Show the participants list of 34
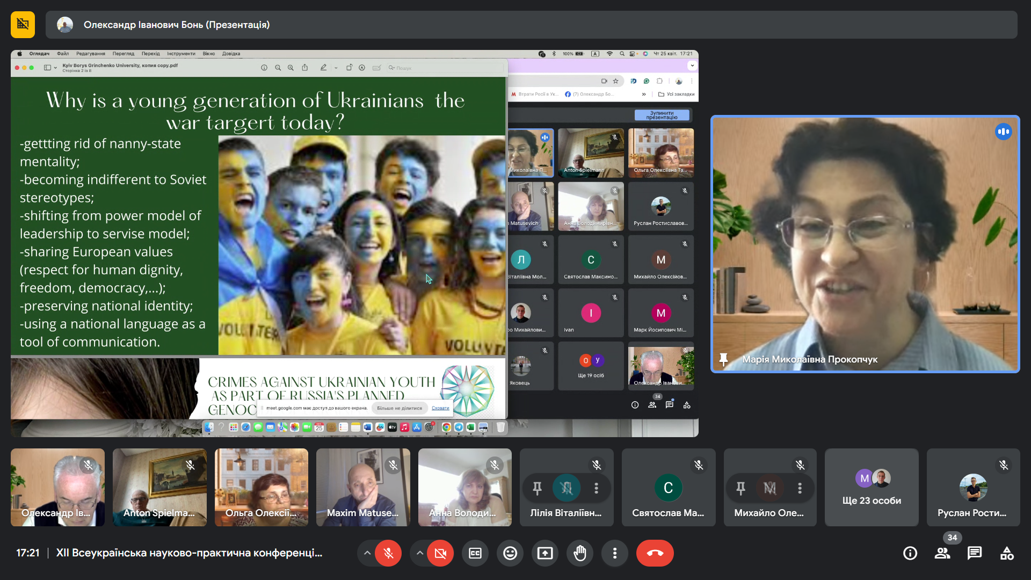 point(942,553)
